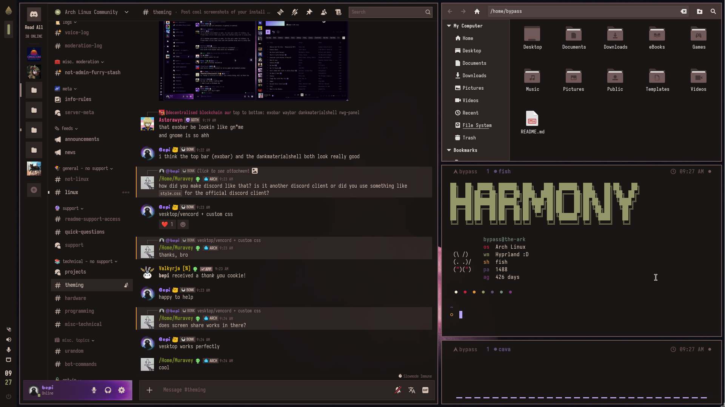Mute microphone in user panel
Image resolution: width=725 pixels, height=407 pixels.
[94, 390]
